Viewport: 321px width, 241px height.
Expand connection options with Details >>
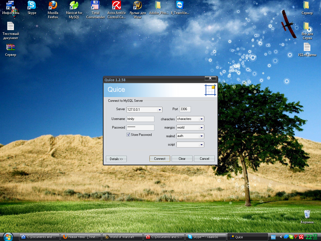pos(116,159)
